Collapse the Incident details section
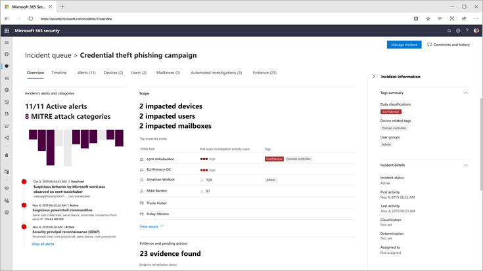This screenshot has height=271, width=483. pyautogui.click(x=466, y=165)
